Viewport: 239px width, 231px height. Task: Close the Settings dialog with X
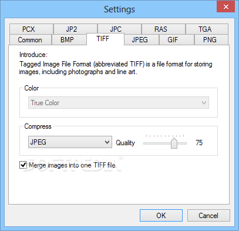[x=225, y=7]
